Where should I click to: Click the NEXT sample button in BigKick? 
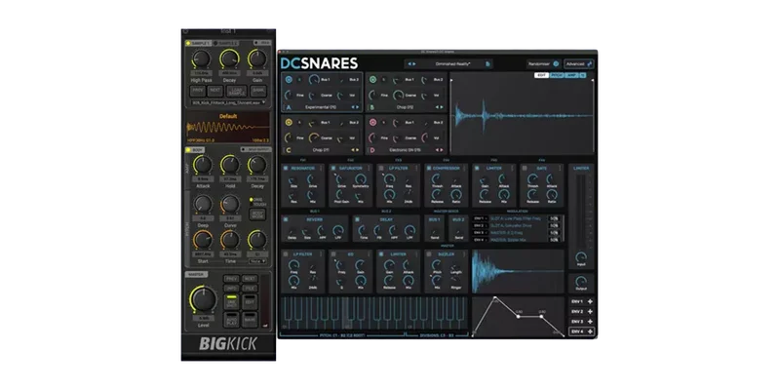214,91
